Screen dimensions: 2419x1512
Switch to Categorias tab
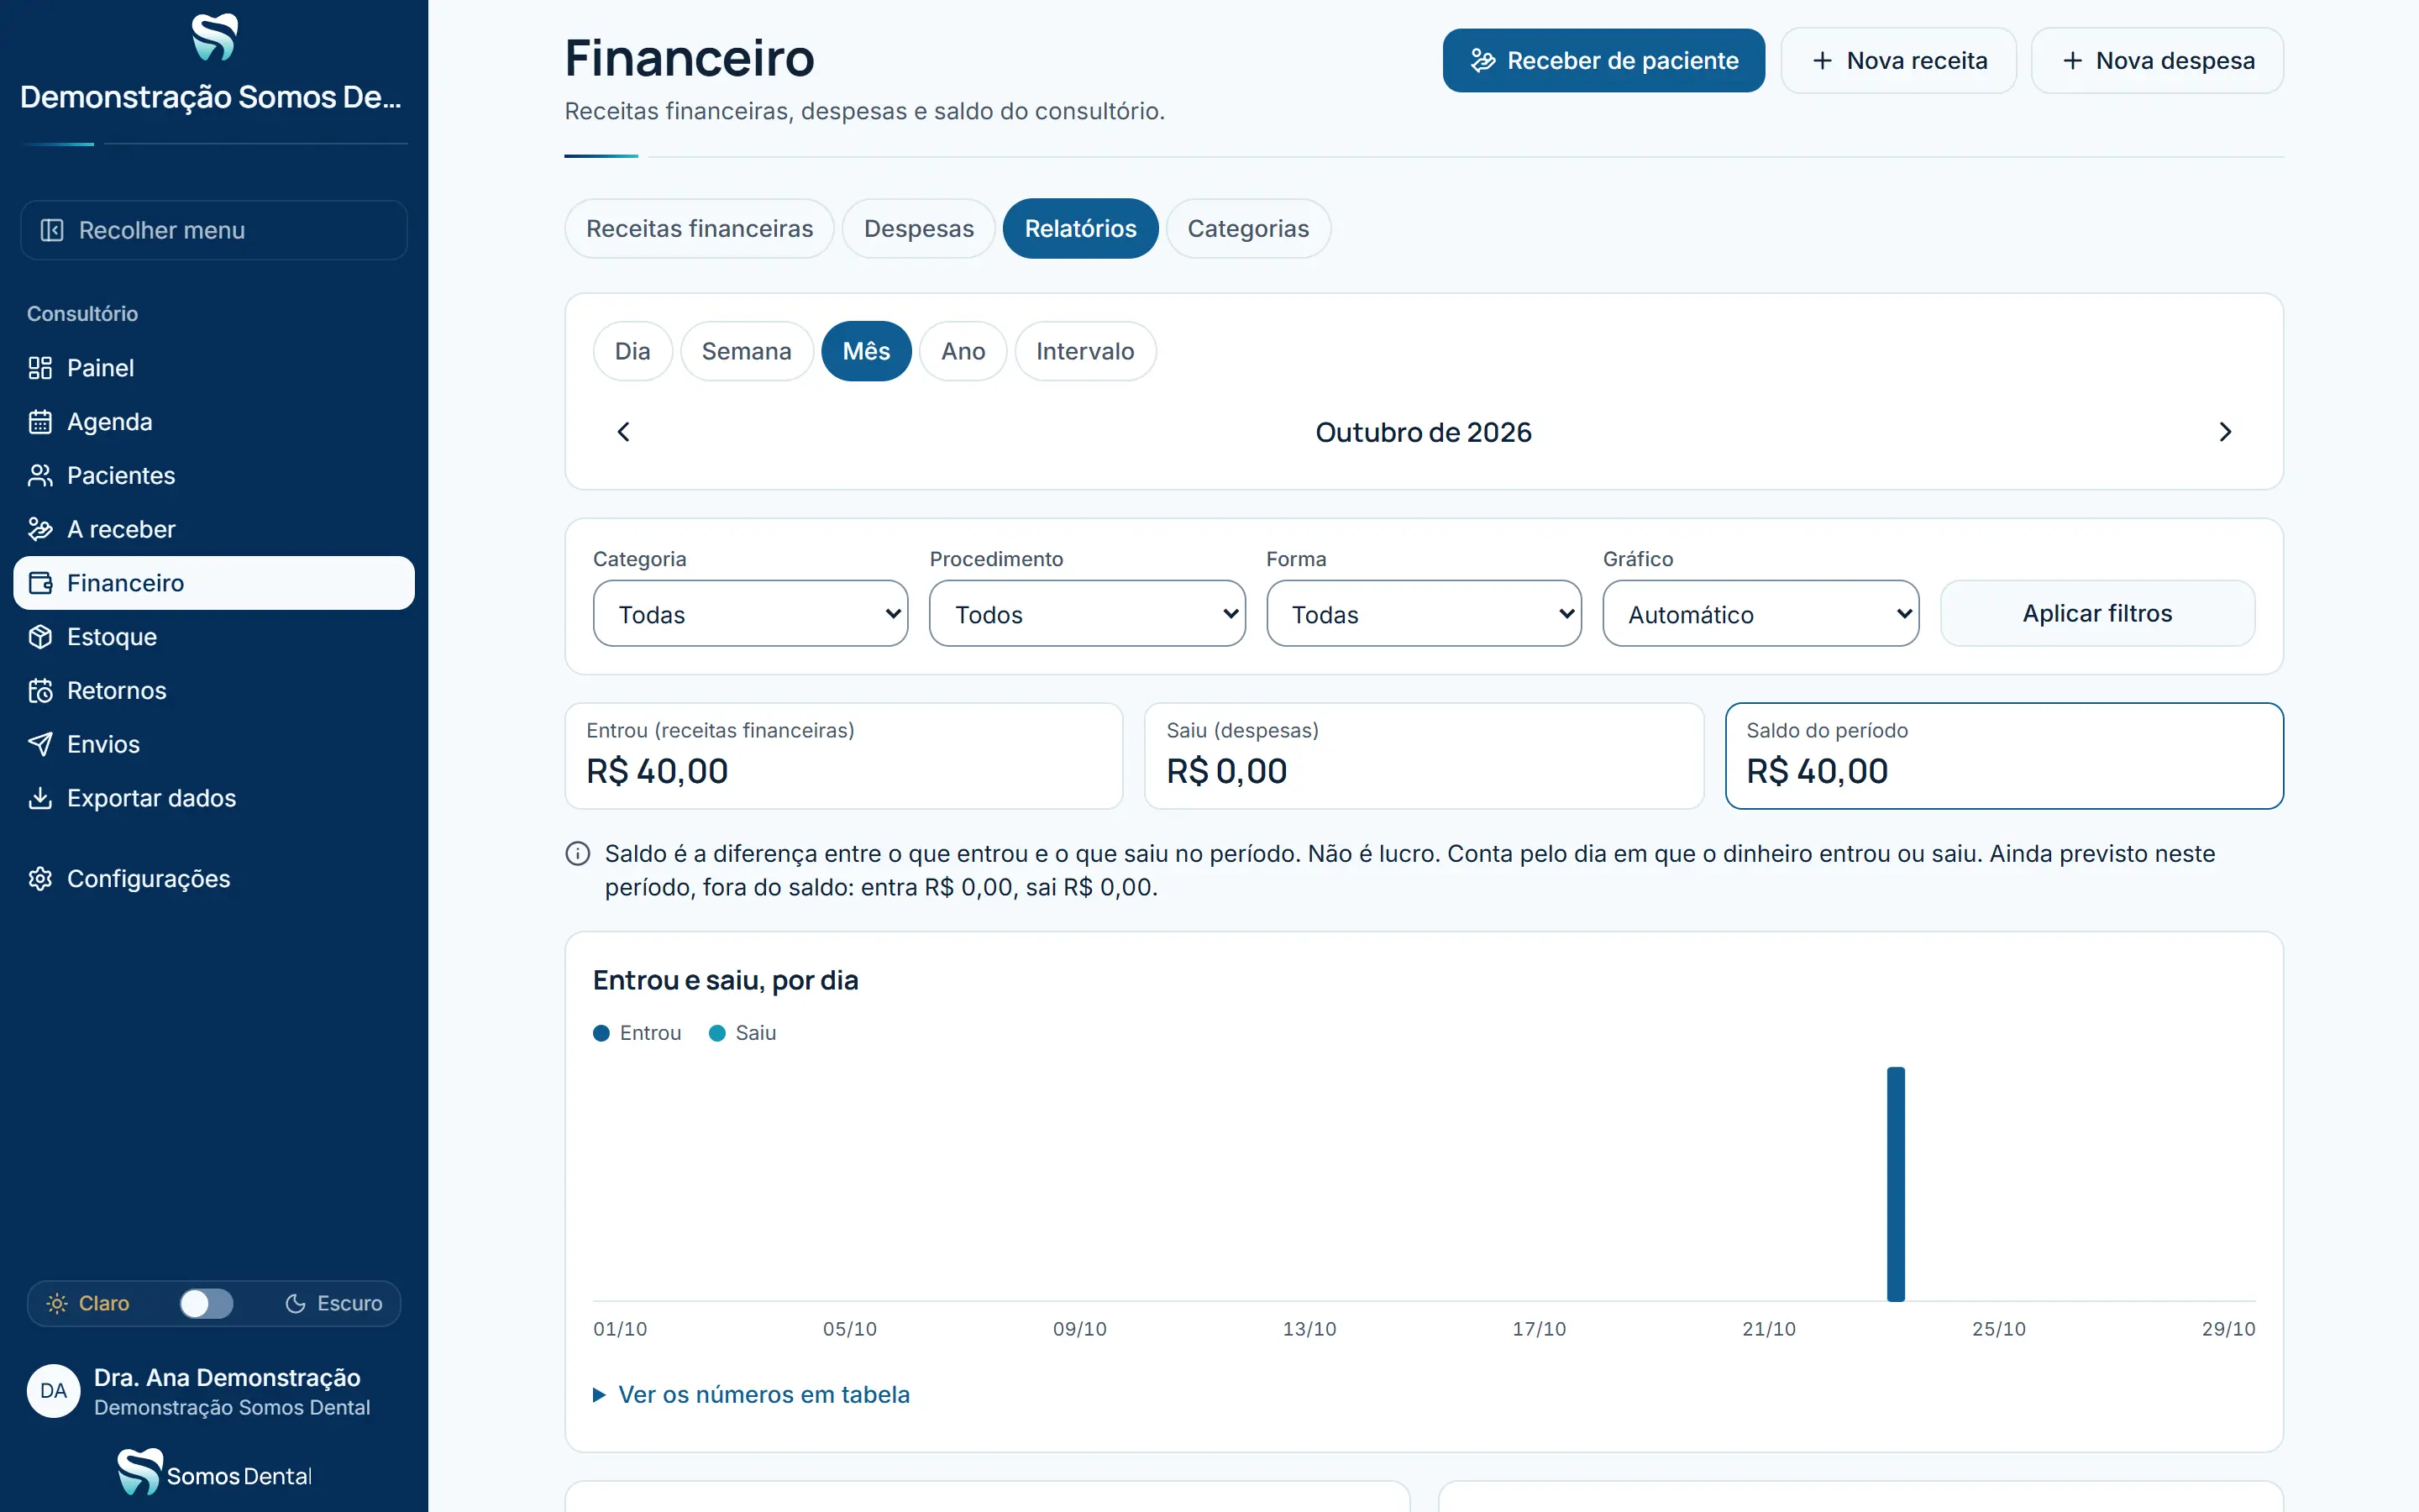click(1248, 229)
